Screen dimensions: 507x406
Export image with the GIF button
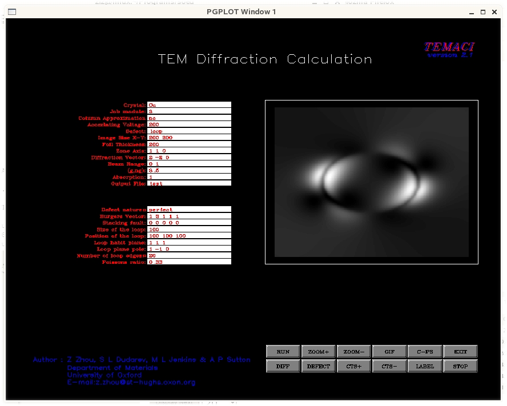pyautogui.click(x=389, y=352)
